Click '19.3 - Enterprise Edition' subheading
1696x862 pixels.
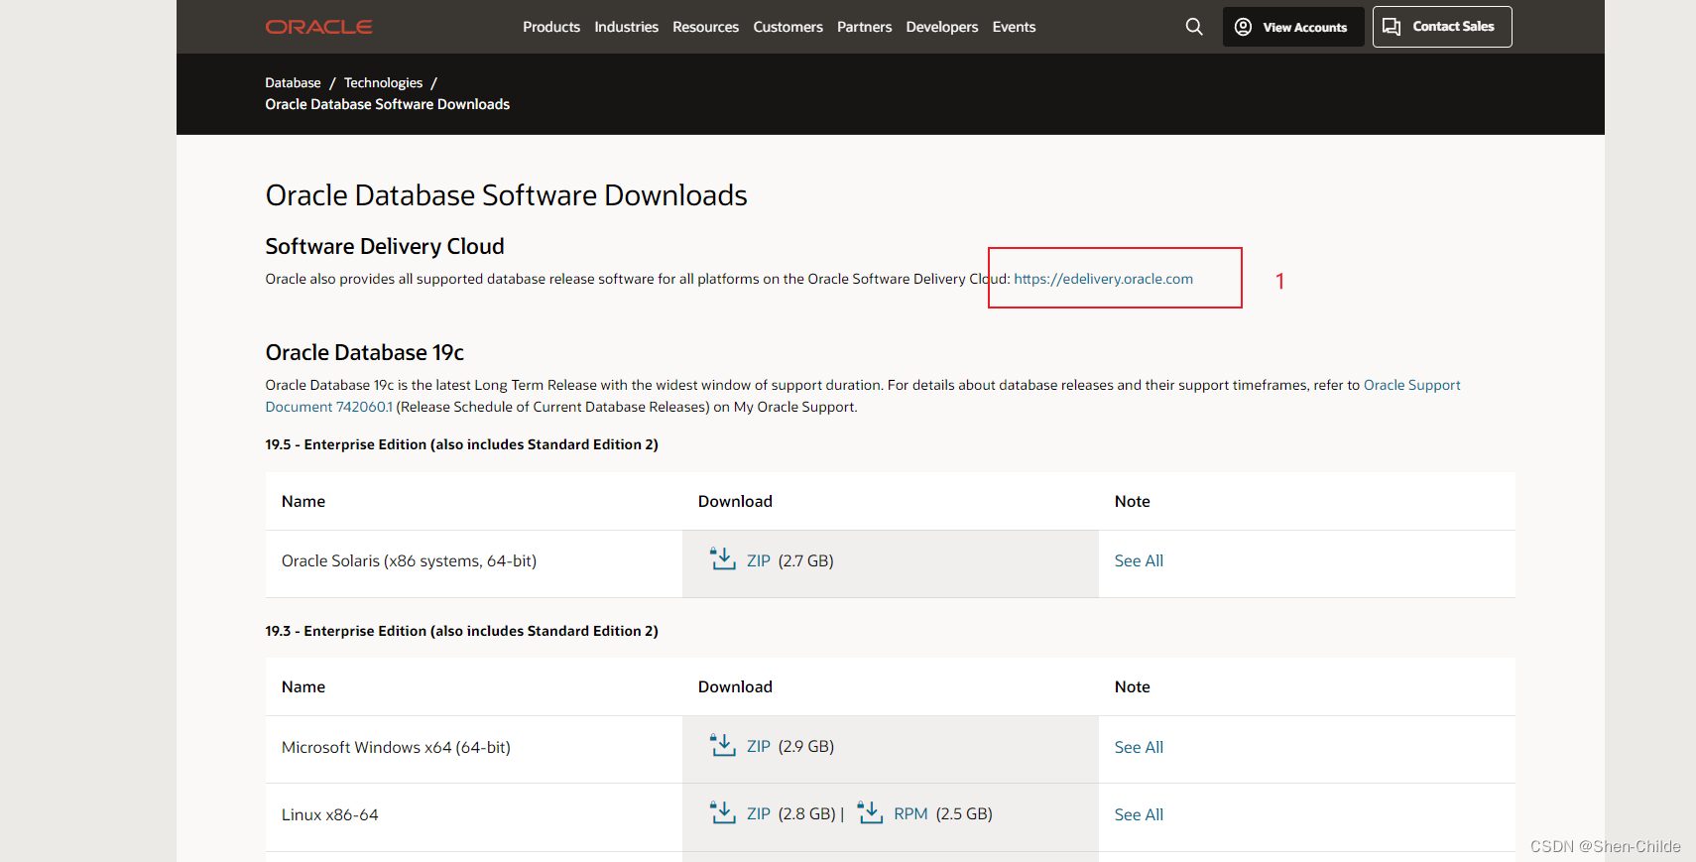[x=461, y=631]
